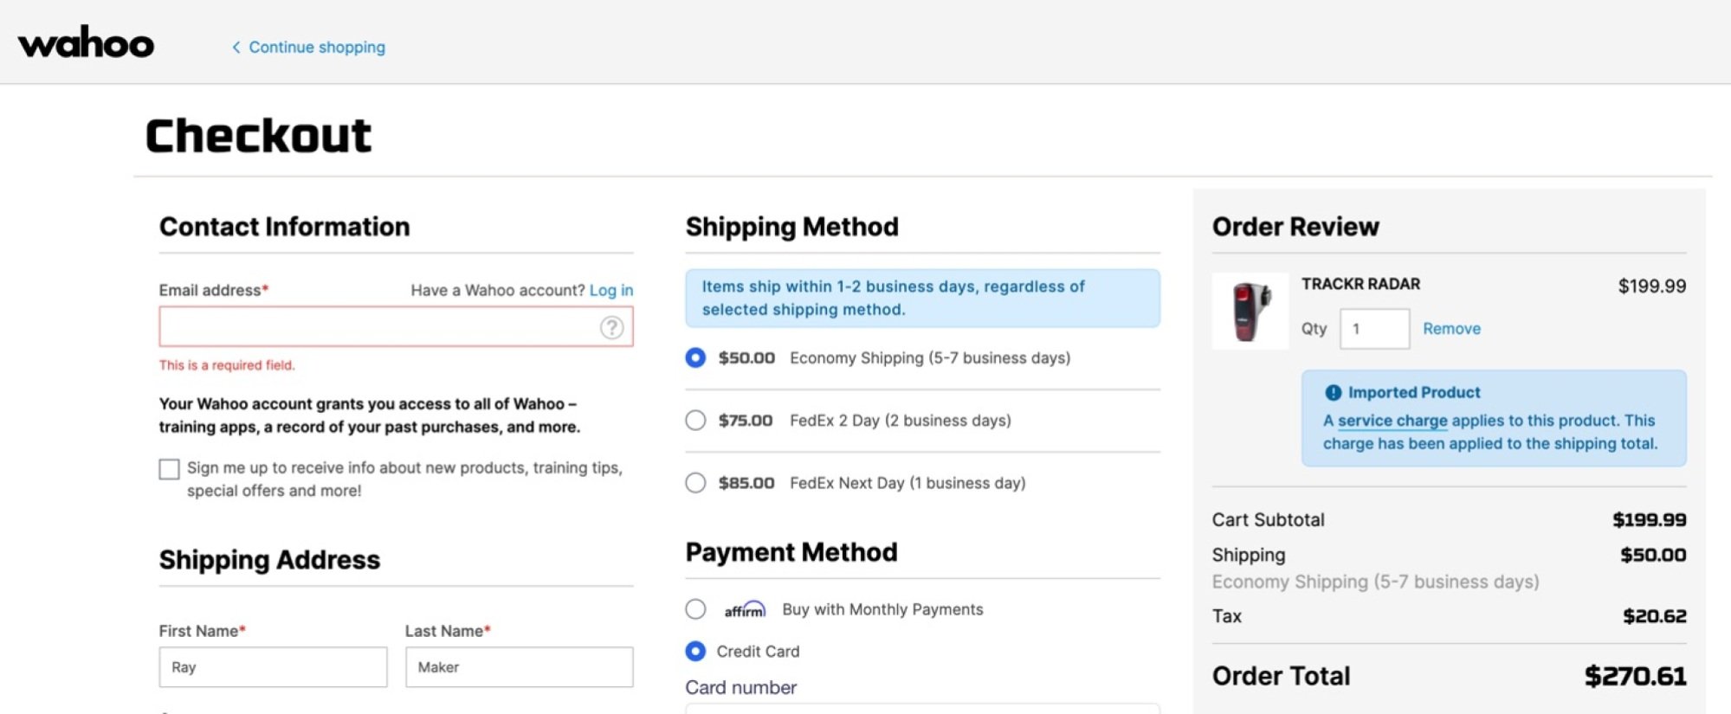Pick FedEx Next Day shipping option
The width and height of the screenshot is (1731, 714).
pos(695,483)
